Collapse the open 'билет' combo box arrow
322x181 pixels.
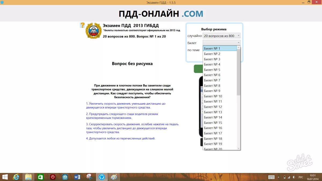[239, 43]
